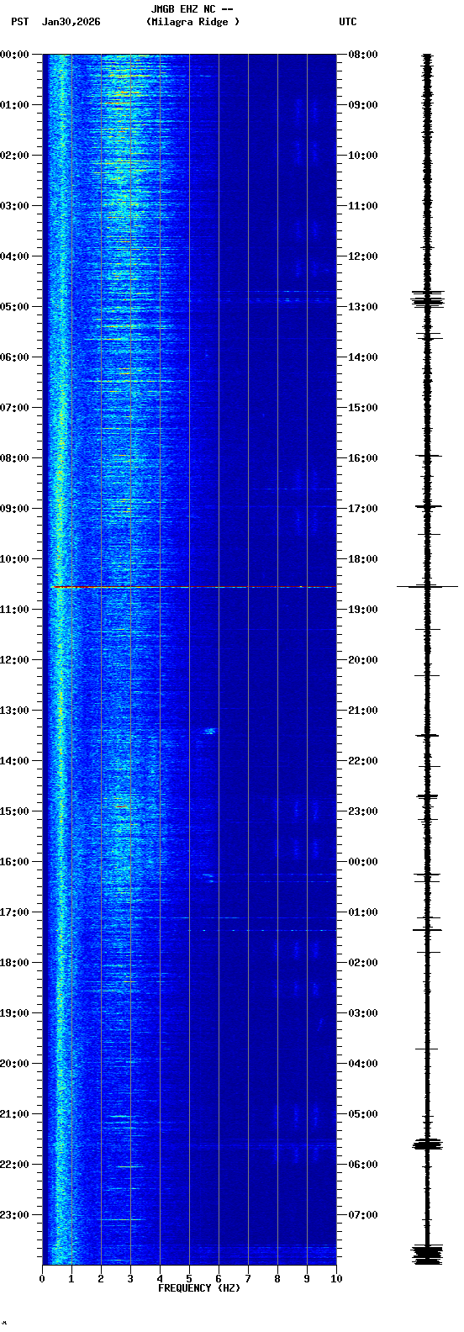The image size is (464, 1332).
Task: Click the bright red event streak near 10:30 PST
Action: coord(76,587)
